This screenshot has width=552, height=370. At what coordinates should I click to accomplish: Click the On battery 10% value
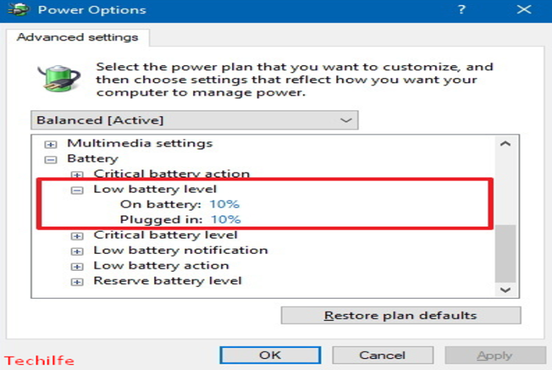point(224,204)
